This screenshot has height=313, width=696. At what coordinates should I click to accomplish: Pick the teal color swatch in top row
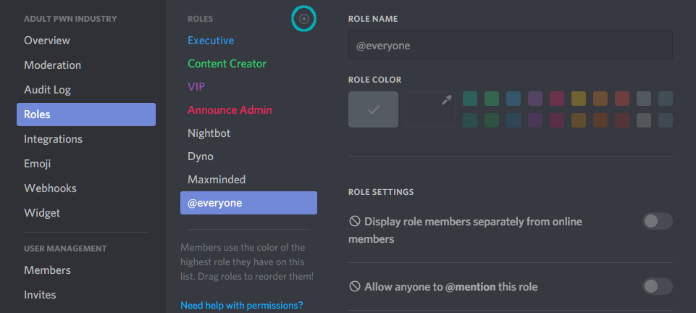click(470, 99)
